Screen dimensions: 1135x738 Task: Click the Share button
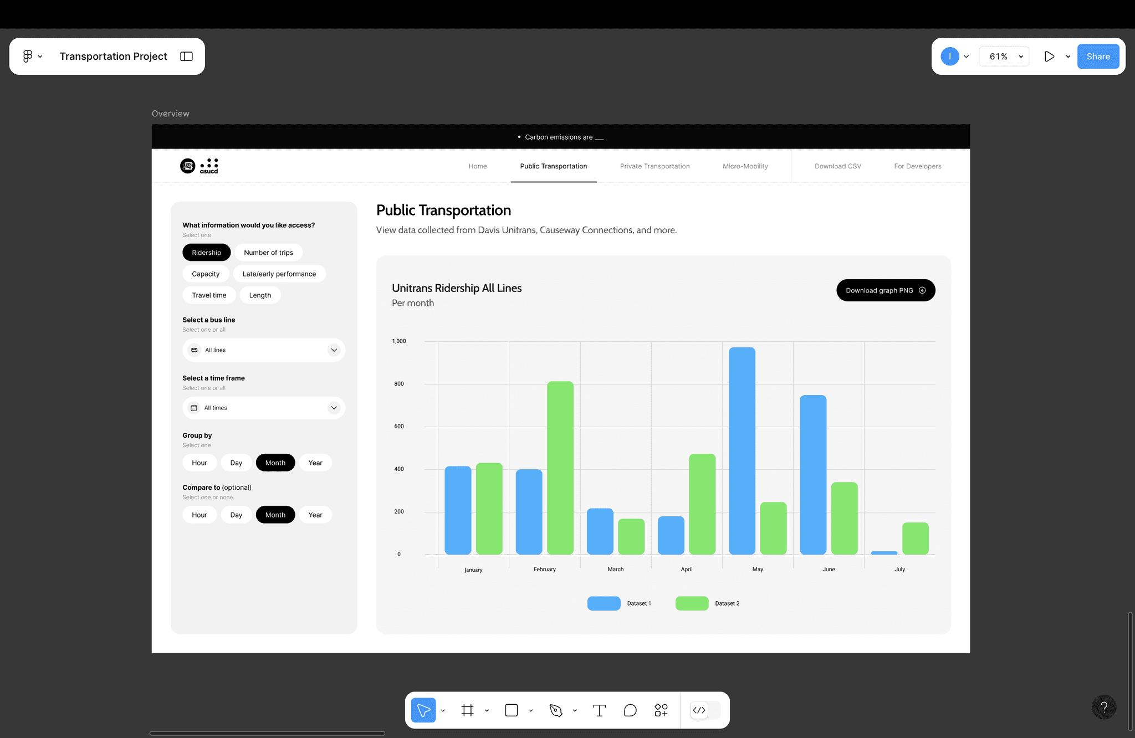(1097, 57)
